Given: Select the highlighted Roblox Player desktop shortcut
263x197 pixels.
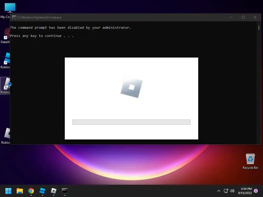Looking at the screenshot, I should point(5,86).
